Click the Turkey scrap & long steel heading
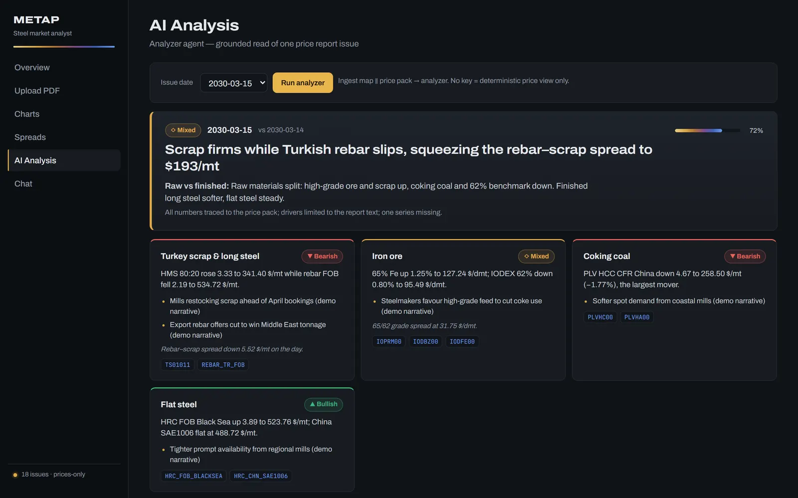Screen dimensions: 798x498 click(210, 256)
